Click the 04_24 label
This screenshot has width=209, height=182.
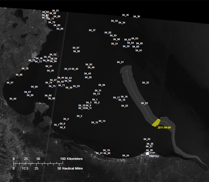(x=126, y=156)
